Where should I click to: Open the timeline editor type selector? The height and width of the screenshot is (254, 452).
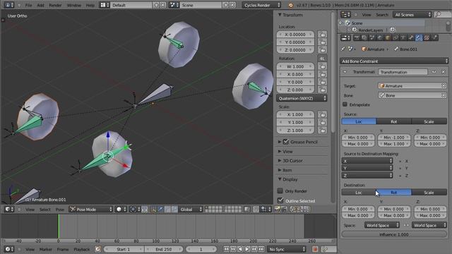[9, 249]
